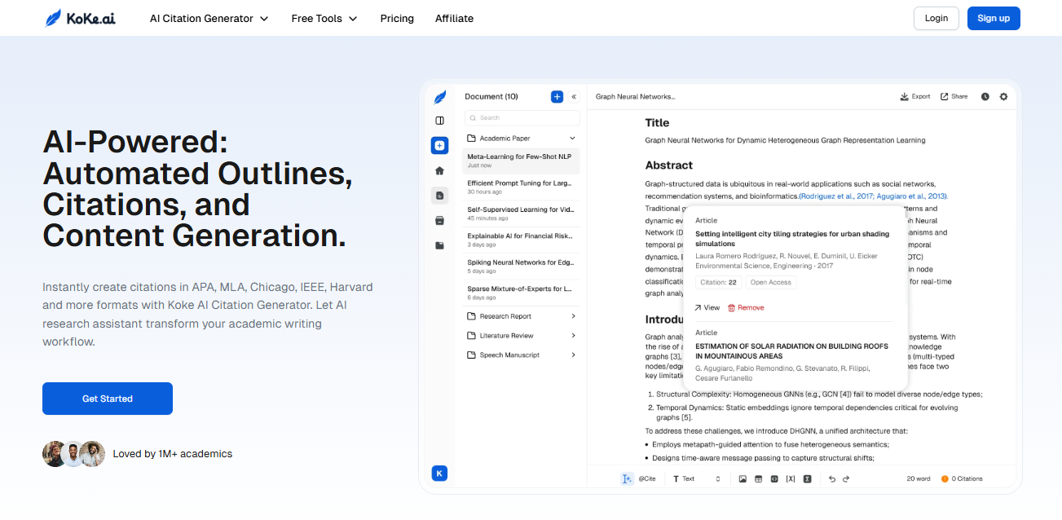Insert a variable using the [X] icon
The height and width of the screenshot is (520, 1062).
[791, 478]
